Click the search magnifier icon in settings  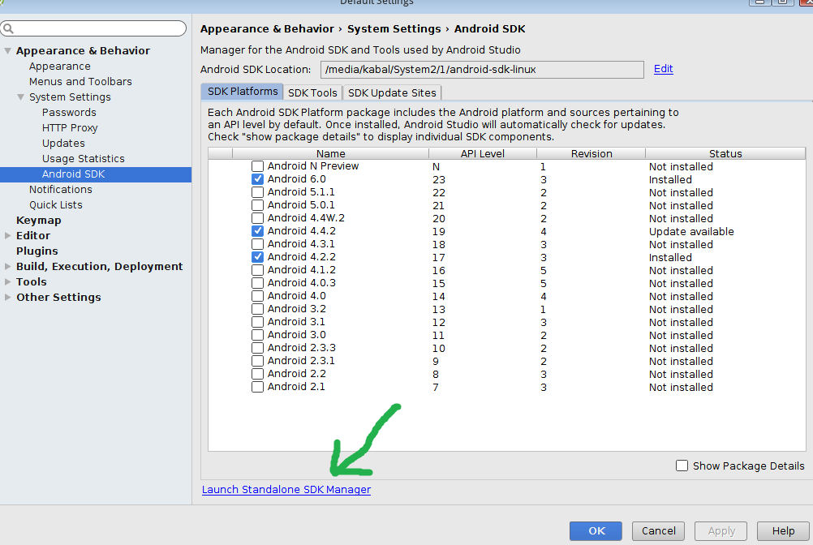[8, 28]
